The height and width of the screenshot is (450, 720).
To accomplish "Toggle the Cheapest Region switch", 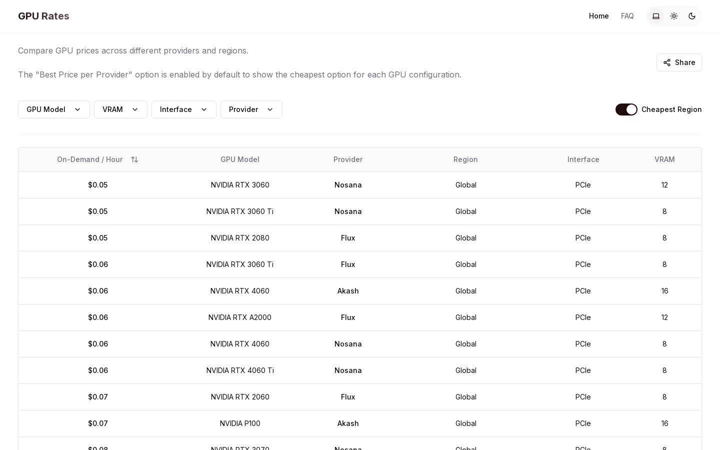I will pos(626,109).
